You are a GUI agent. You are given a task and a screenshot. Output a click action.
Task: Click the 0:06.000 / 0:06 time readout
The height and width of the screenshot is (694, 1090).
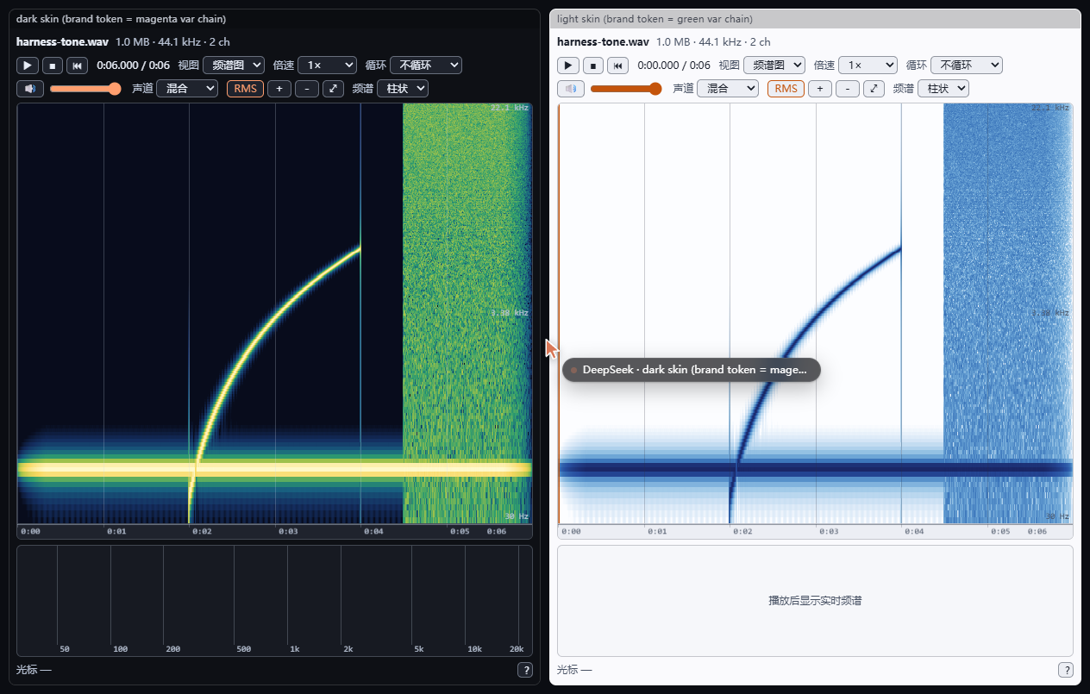tap(133, 65)
